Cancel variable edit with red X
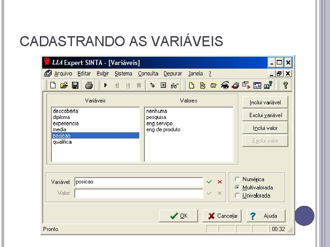Screen dimensions: 330x247 220,182
